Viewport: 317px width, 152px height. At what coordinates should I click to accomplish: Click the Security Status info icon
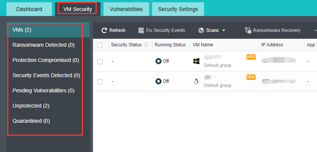pos(146,45)
